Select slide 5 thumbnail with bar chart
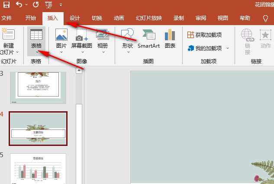The height and width of the screenshot is (184, 274). (x=38, y=168)
